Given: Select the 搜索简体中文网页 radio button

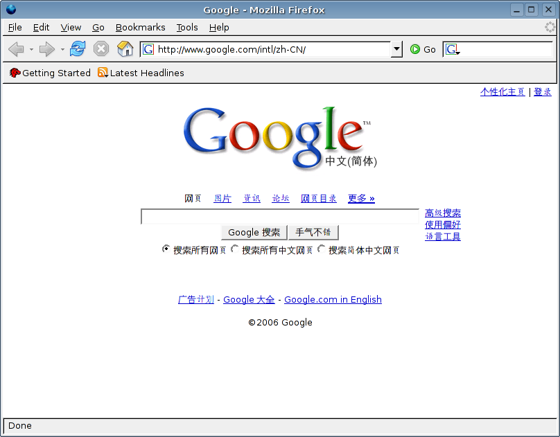Looking at the screenshot, I should click(x=322, y=249).
